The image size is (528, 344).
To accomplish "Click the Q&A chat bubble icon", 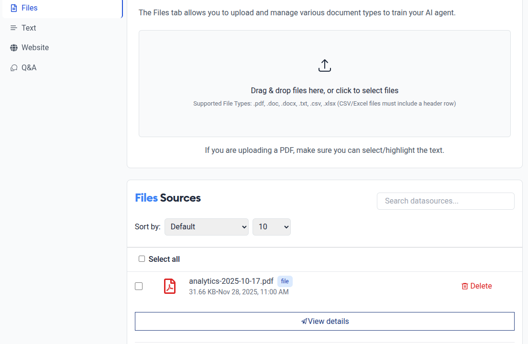I will pyautogui.click(x=14, y=68).
